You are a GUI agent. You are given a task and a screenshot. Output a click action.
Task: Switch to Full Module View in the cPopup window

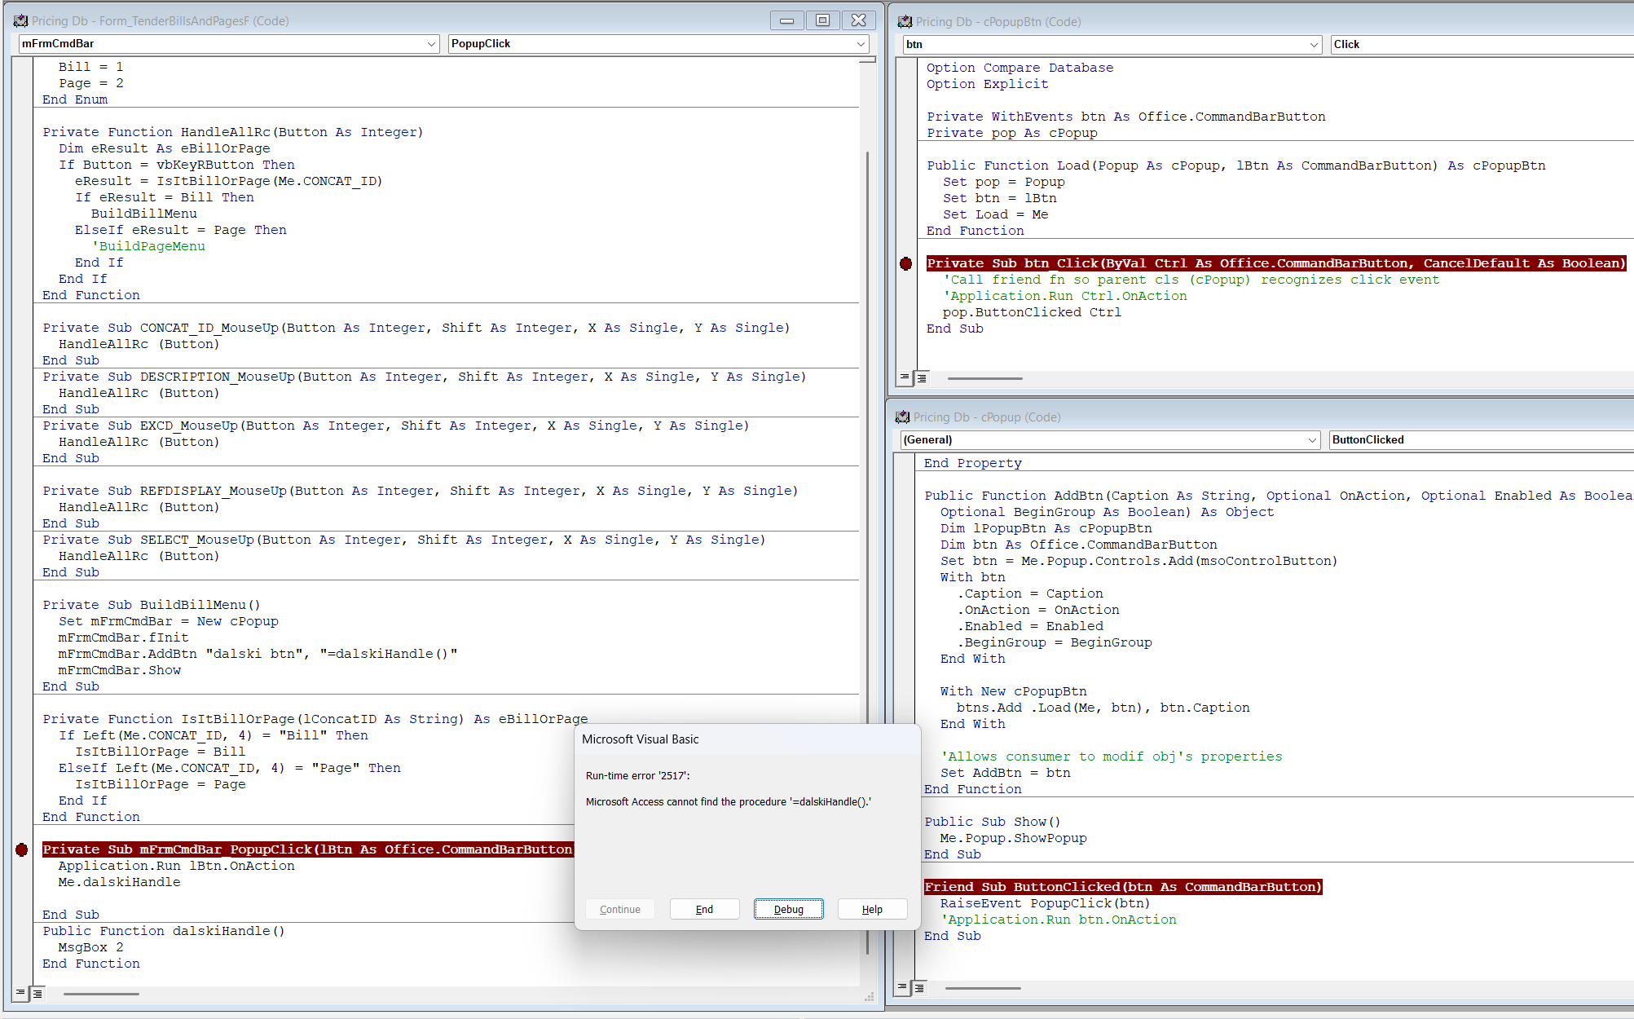tap(919, 987)
